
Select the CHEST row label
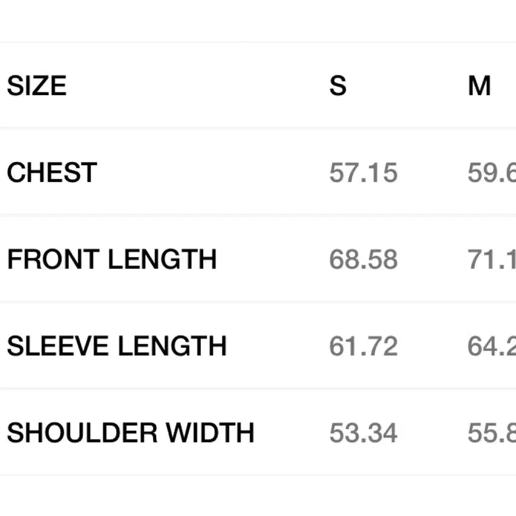pyautogui.click(x=52, y=172)
